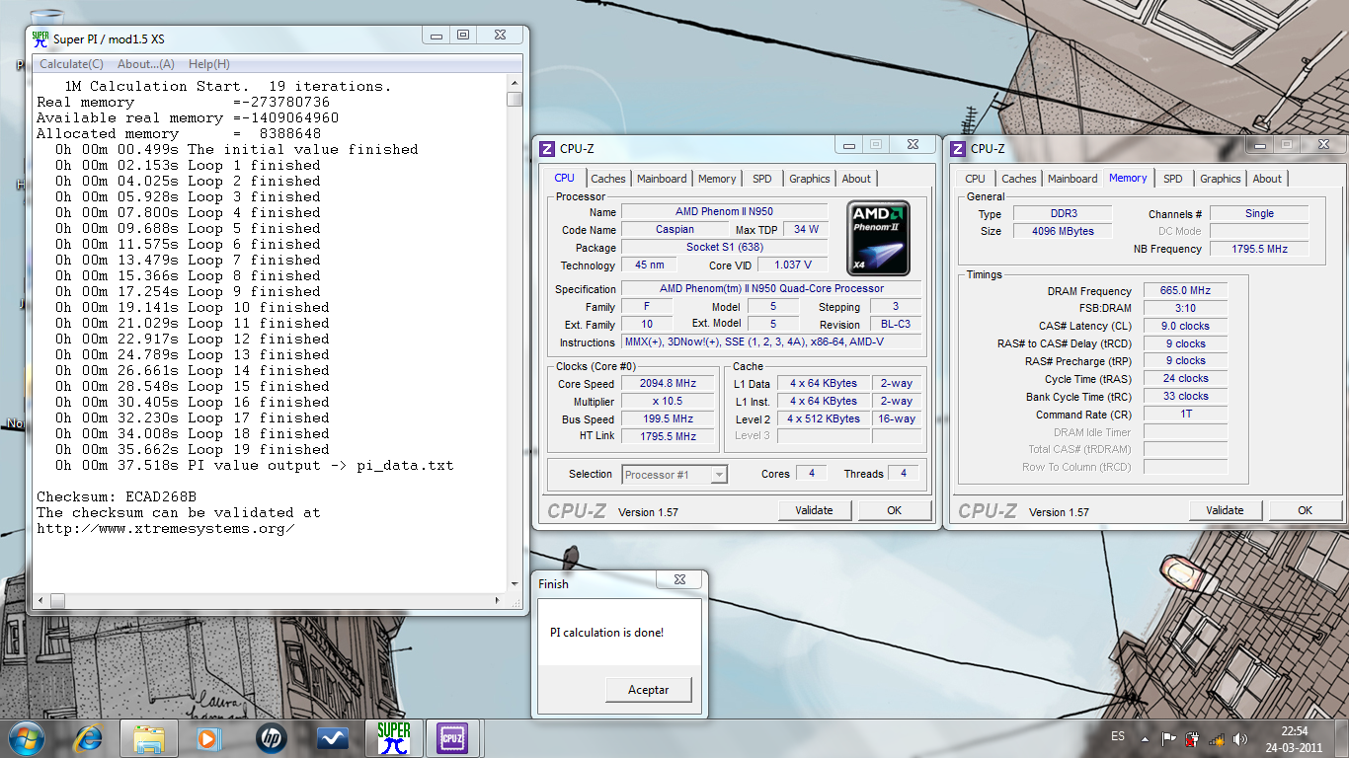Click the Multiplier value x 10.5
1349x758 pixels.
668,402
